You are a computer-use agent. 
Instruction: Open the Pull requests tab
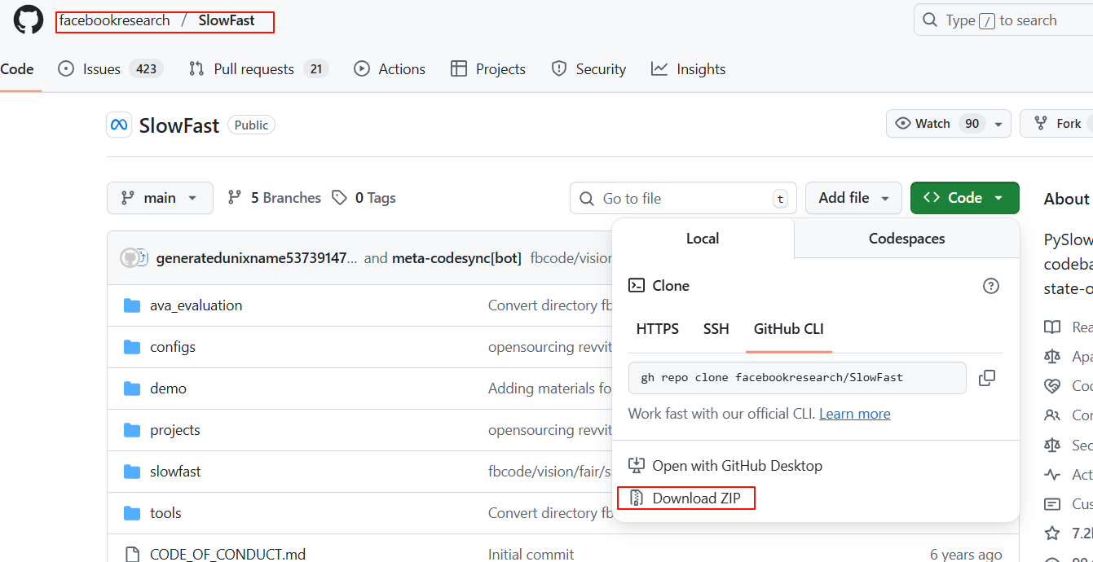coord(258,69)
